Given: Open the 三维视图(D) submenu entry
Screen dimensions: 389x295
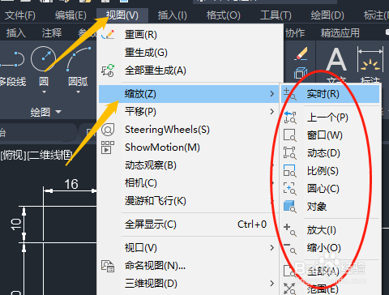Looking at the screenshot, I should tap(189, 284).
